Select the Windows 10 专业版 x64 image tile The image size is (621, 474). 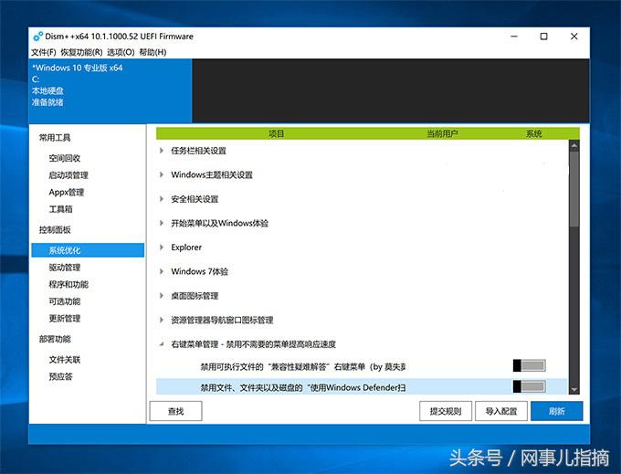tap(111, 90)
